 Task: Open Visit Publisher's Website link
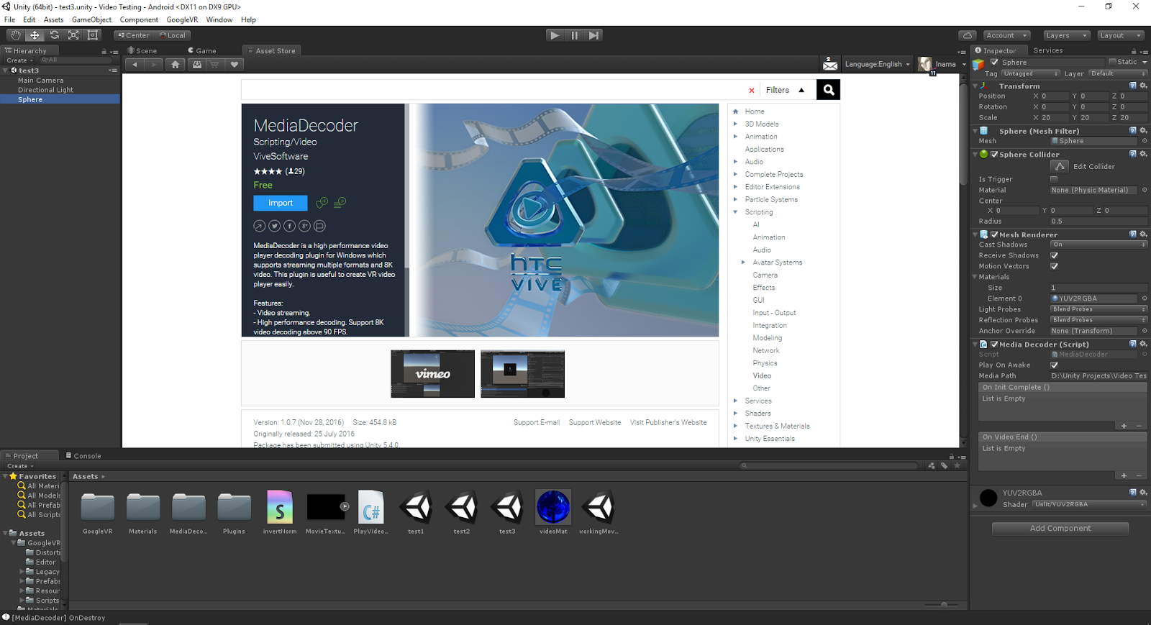click(x=668, y=423)
